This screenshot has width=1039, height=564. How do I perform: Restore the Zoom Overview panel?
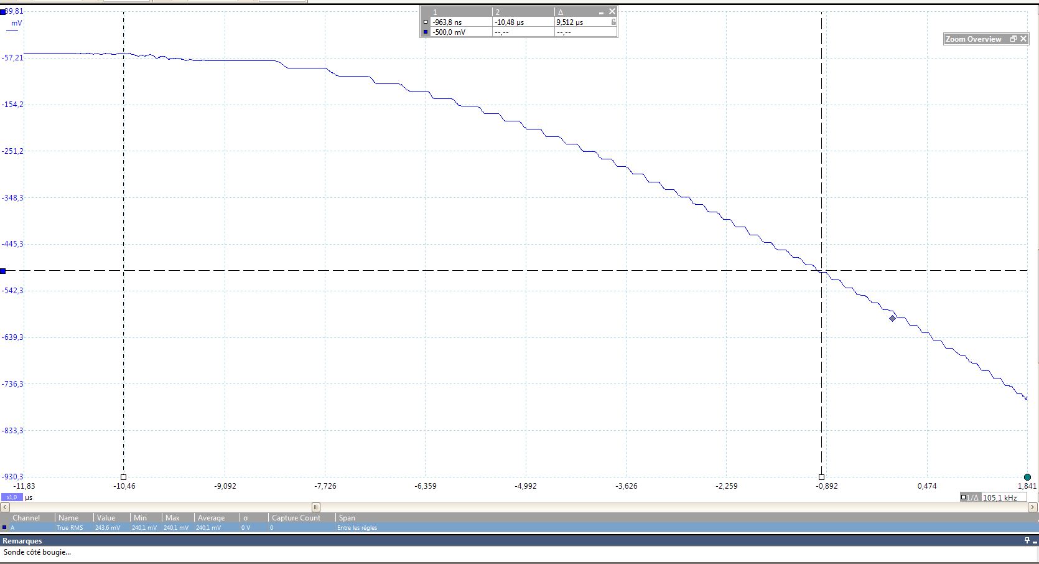tap(1013, 39)
